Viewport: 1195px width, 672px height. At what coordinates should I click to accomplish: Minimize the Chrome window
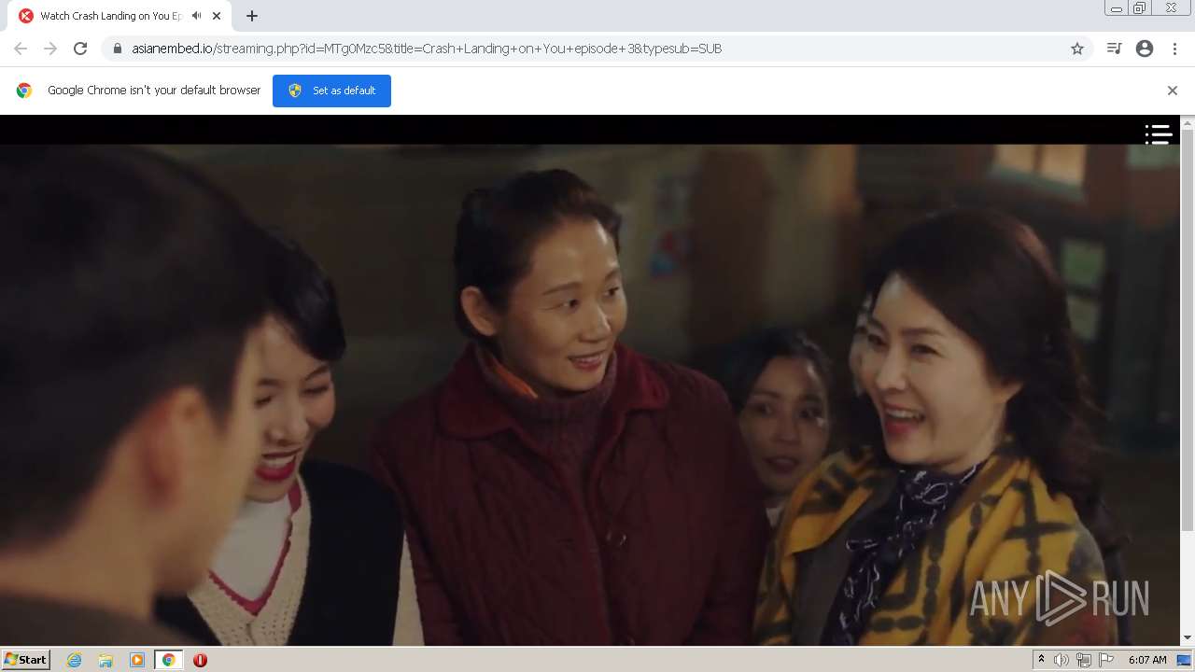point(1116,8)
